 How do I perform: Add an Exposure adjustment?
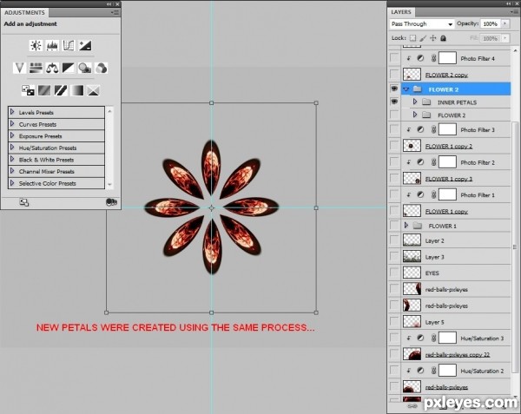(x=85, y=45)
